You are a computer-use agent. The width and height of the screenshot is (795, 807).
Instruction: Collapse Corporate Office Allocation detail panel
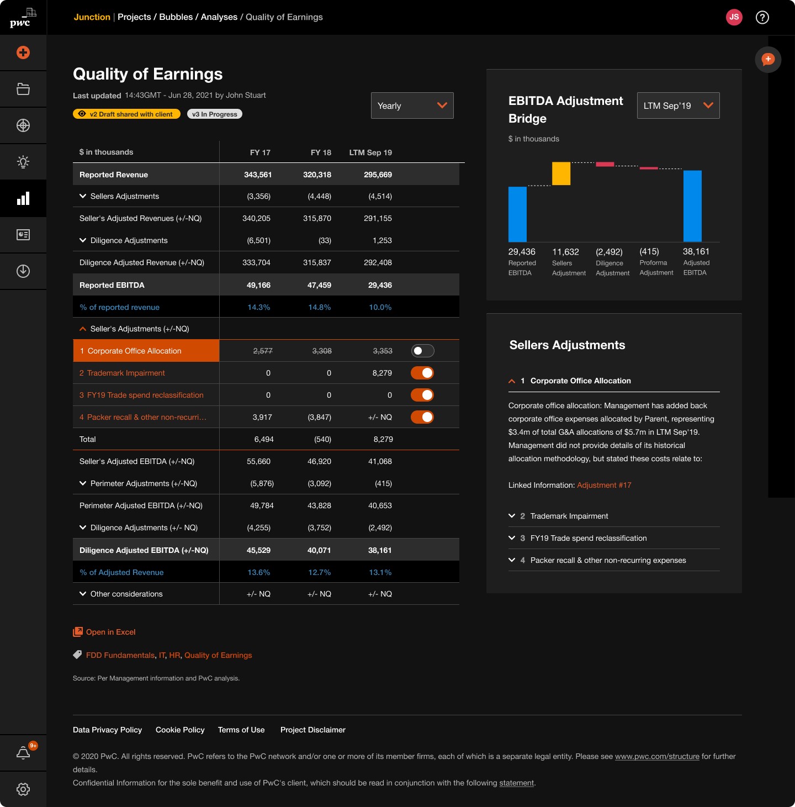512,381
